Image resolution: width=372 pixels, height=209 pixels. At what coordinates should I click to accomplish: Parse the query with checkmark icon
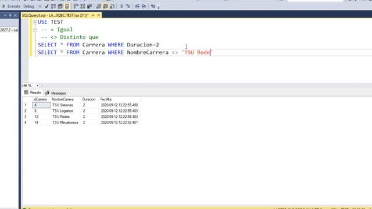46,6
